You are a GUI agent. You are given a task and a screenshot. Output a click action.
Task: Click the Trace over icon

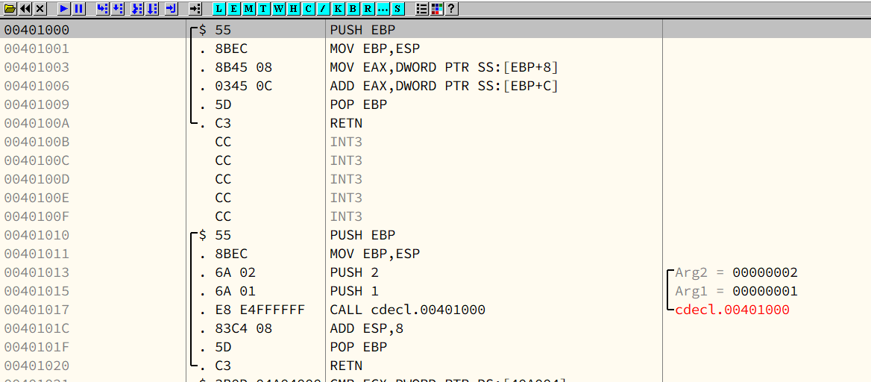(x=151, y=9)
